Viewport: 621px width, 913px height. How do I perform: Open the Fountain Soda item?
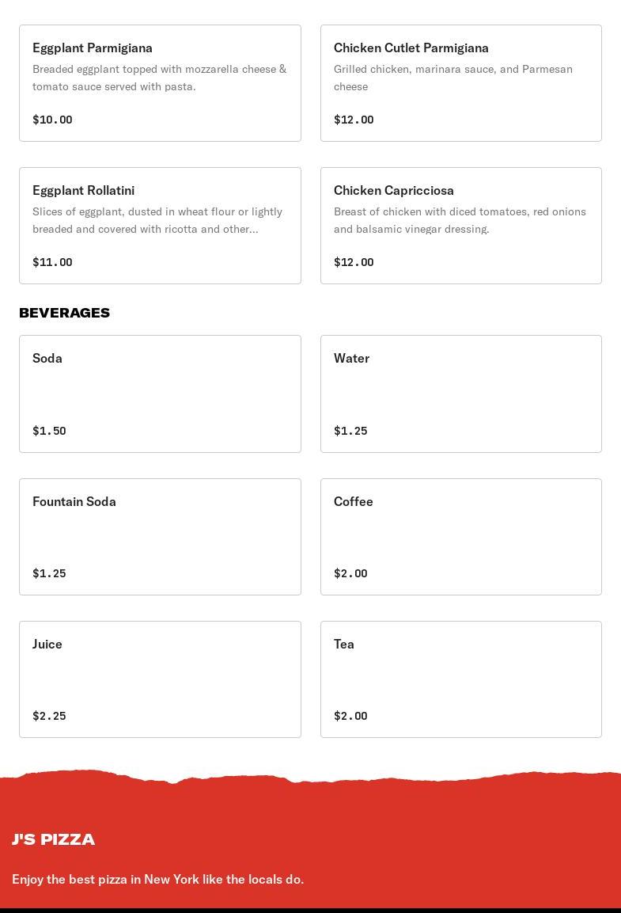pos(160,536)
